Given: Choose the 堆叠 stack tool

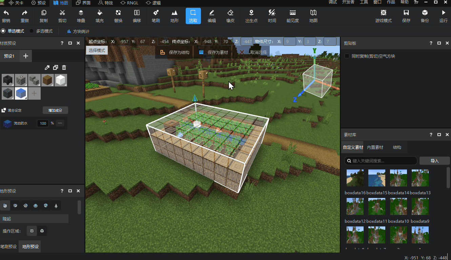Looking at the screenshot, I should pyautogui.click(x=81, y=16).
